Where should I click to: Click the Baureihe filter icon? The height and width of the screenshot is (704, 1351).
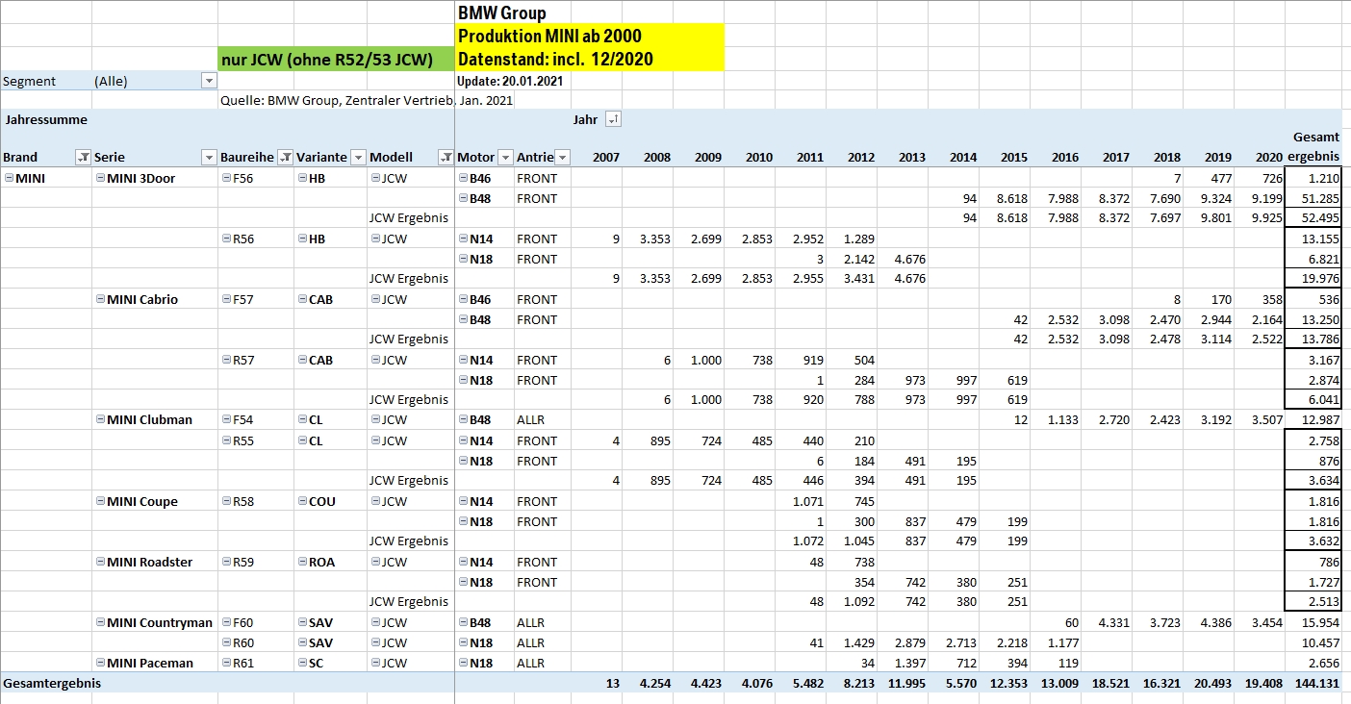[x=285, y=157]
